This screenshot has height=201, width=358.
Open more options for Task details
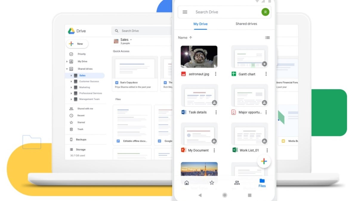pyautogui.click(x=216, y=112)
